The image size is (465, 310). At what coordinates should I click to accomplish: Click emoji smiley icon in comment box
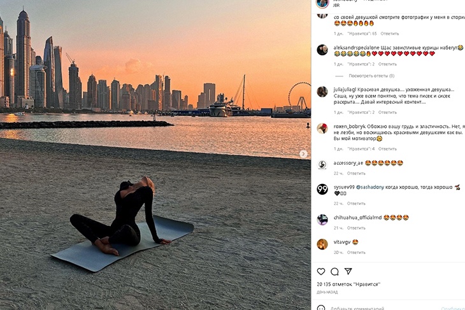[321, 308]
